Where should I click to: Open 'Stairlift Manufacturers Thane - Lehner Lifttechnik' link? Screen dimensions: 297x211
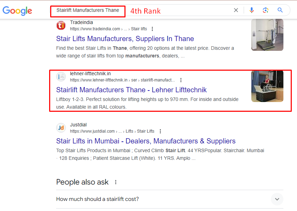(131, 90)
